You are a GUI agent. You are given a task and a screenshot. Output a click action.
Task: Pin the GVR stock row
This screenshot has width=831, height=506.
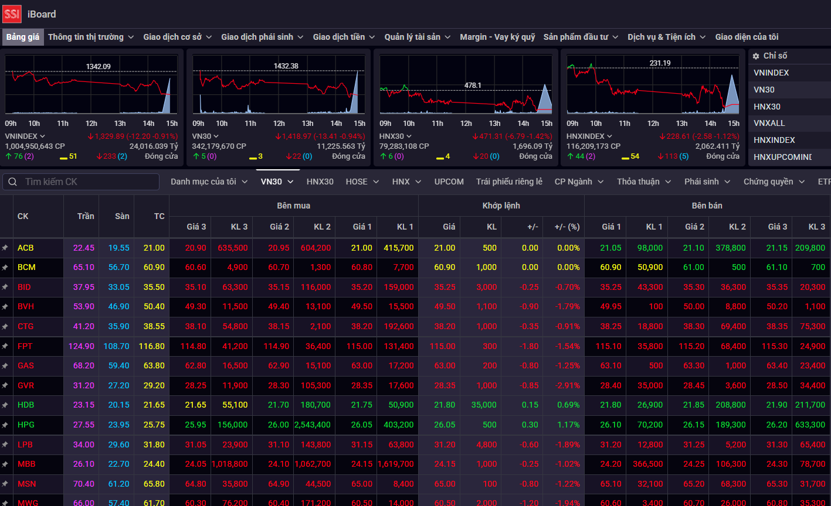click(x=5, y=385)
